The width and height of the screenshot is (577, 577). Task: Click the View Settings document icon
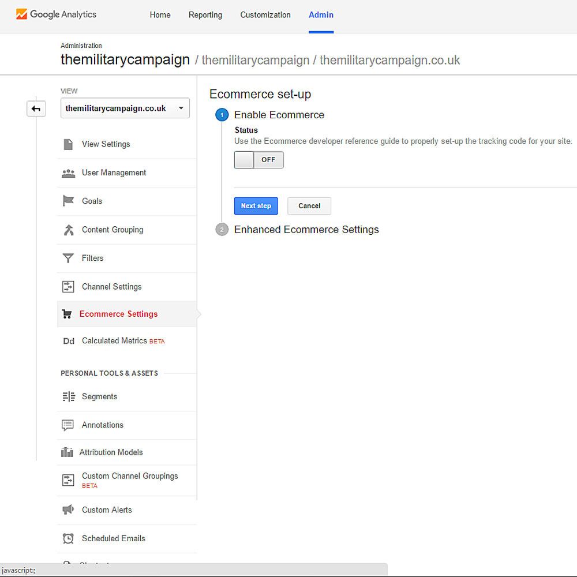(x=68, y=144)
